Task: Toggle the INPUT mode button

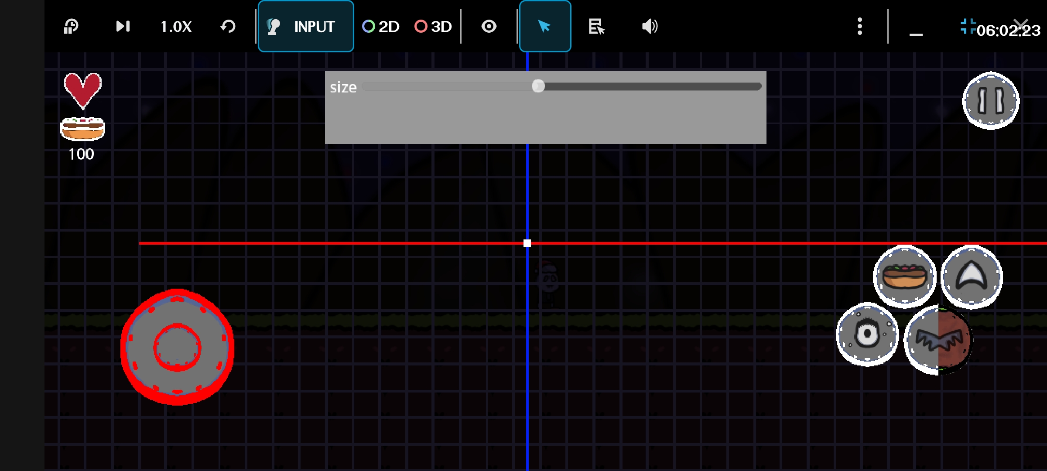Action: click(x=305, y=27)
